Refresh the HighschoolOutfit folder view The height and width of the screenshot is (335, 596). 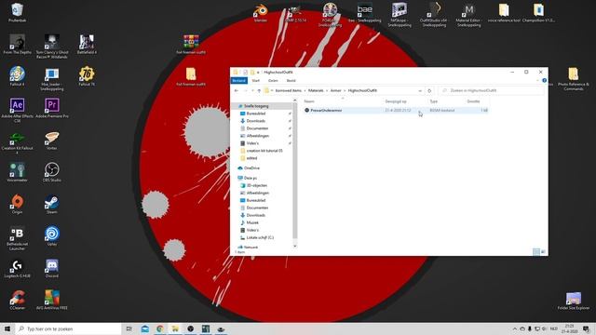429,91
